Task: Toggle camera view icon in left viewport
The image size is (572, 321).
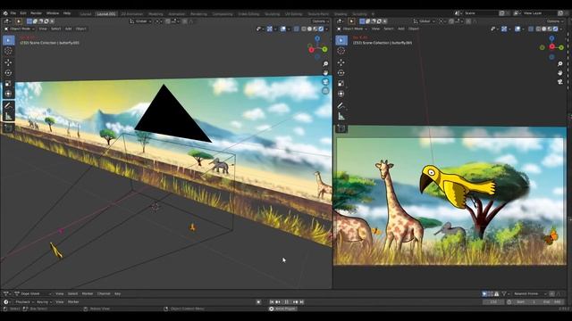Action: click(325, 82)
